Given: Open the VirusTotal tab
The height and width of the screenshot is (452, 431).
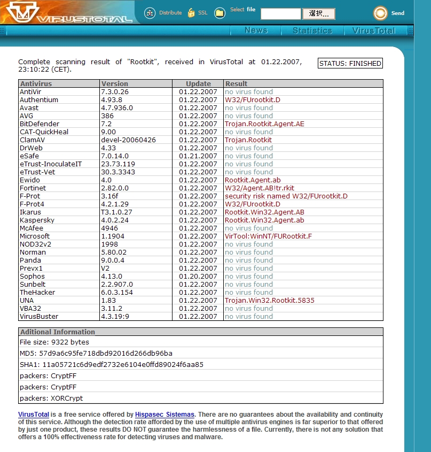Looking at the screenshot, I should click(374, 30).
